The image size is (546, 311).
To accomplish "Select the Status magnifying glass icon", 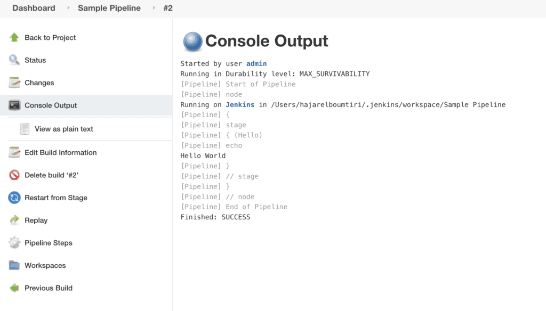I will tap(14, 60).
